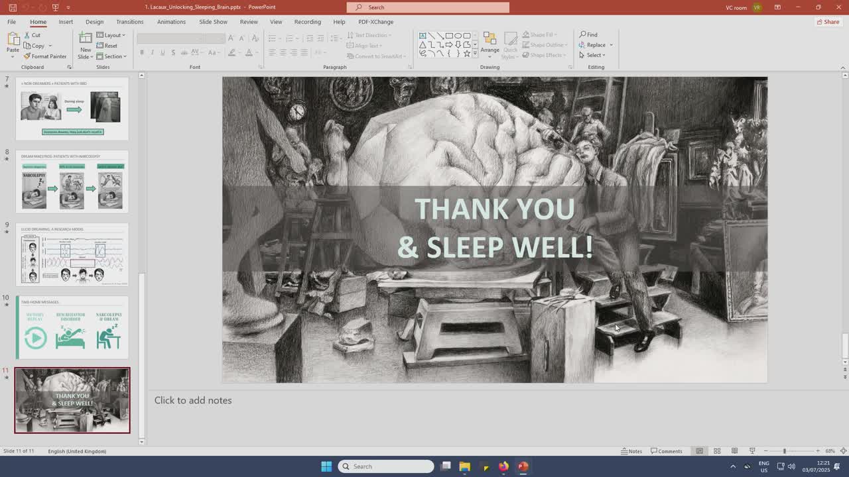
Task: Toggle the Comments pane
Action: [x=666, y=451]
